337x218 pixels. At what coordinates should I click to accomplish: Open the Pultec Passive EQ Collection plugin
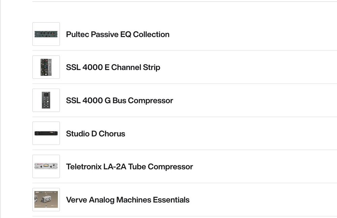point(117,34)
